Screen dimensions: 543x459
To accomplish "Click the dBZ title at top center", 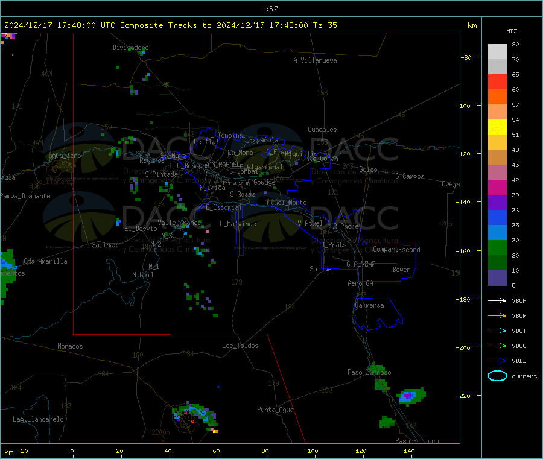I will [271, 9].
